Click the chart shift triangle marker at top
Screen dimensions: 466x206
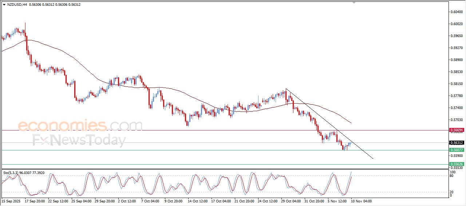tap(354, 3)
